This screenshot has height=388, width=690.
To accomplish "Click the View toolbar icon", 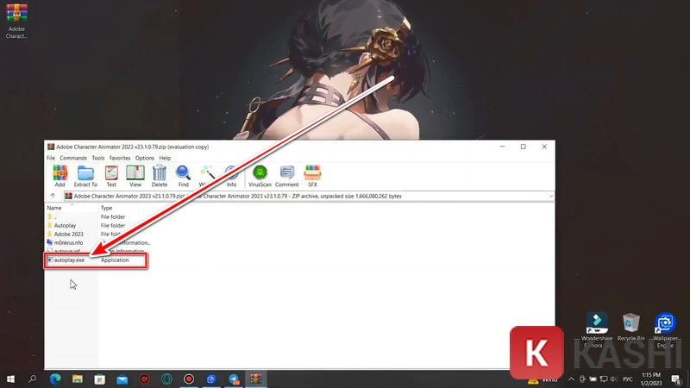I will pyautogui.click(x=135, y=177).
